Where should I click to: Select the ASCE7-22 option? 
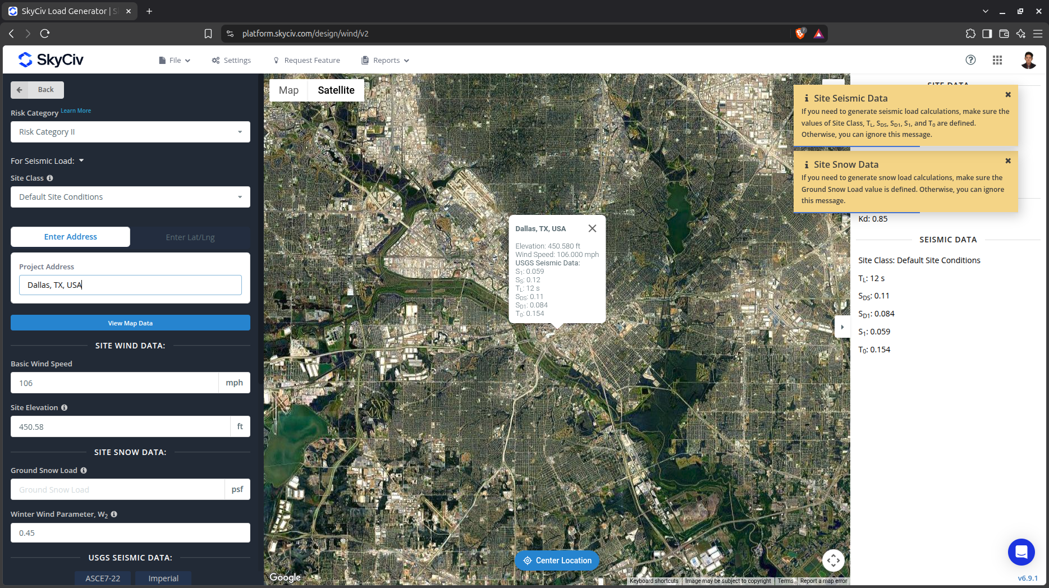tap(103, 578)
